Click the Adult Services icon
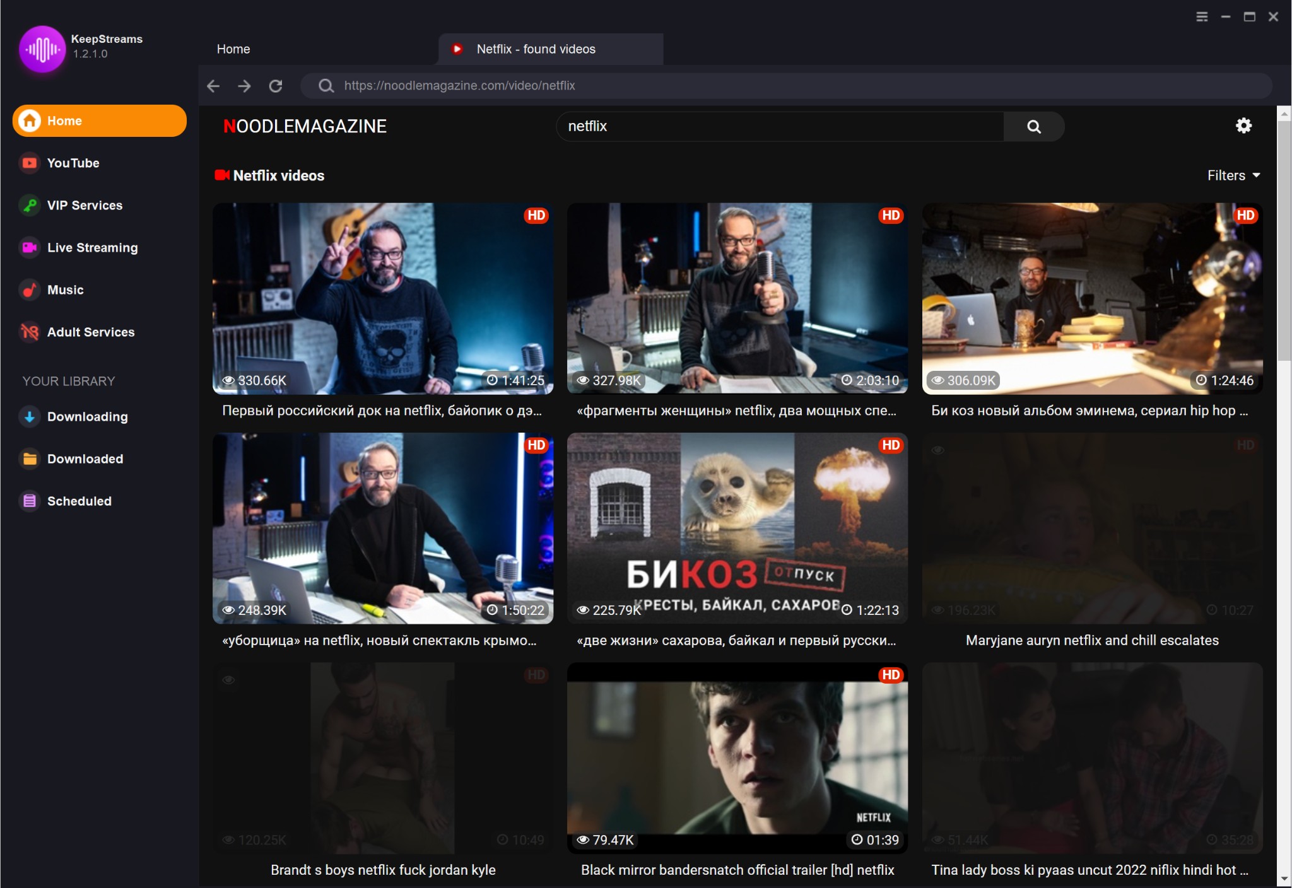 click(29, 332)
